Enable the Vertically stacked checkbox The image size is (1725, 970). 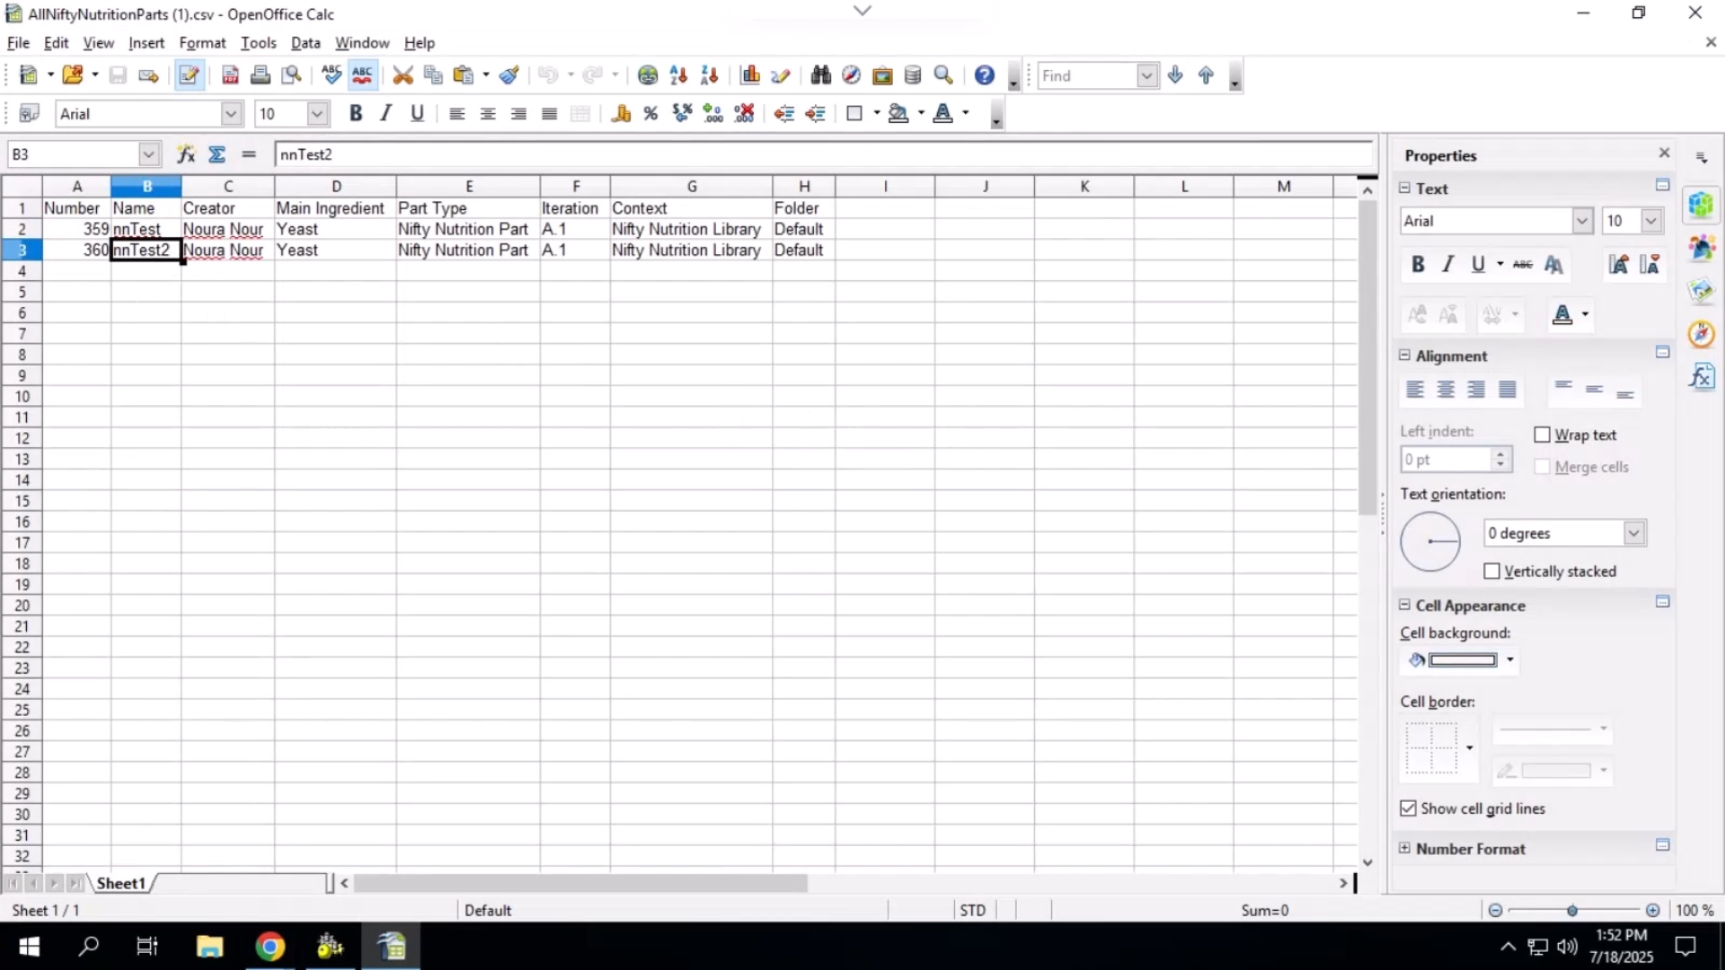click(1492, 571)
